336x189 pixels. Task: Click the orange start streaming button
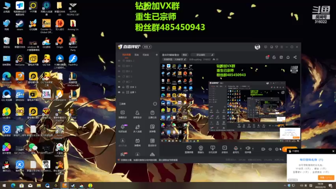[290, 149]
